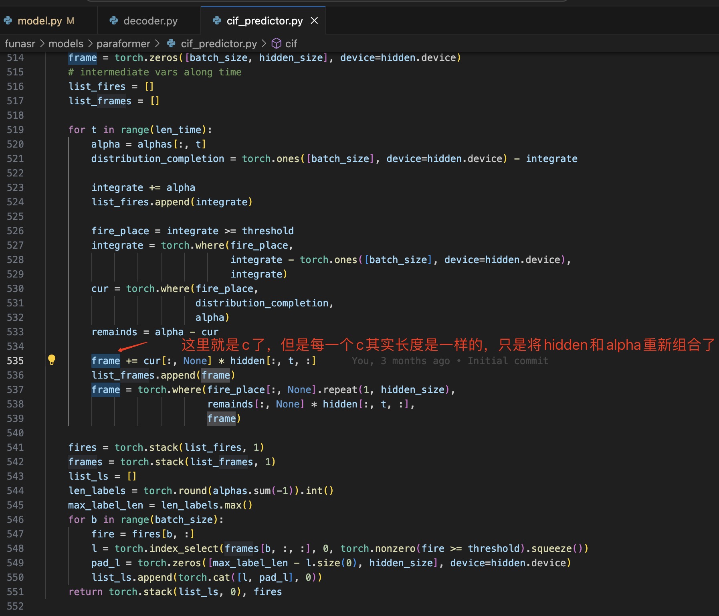
Task: Click 'list_frames = []' on line 517
Action: point(114,101)
